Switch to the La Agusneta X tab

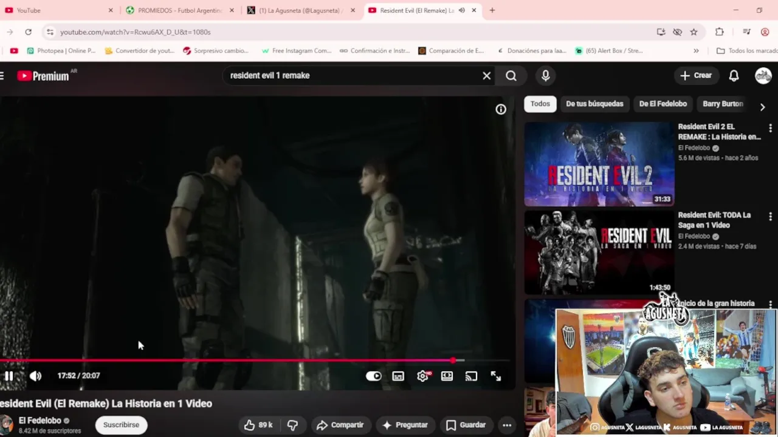pyautogui.click(x=301, y=10)
